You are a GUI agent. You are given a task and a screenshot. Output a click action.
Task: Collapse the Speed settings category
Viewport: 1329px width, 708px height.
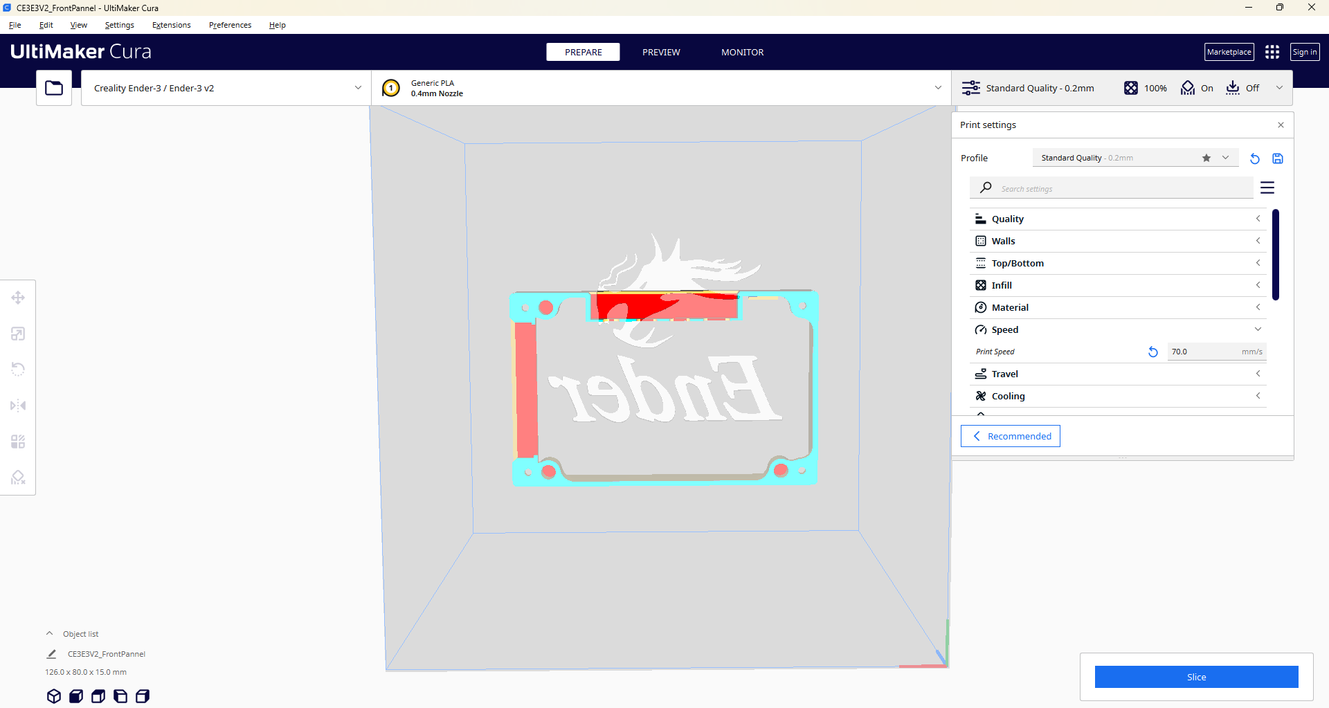[x=1118, y=329]
